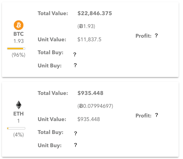Click the BTC allocation progress bar
Viewport: 183px width, 159px height.
[x=16, y=48]
